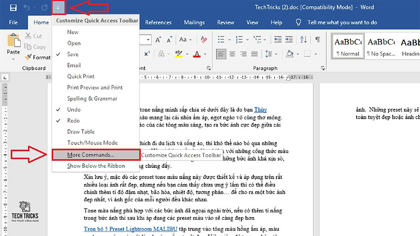
Task: Click the Undo arrow in the quick access toolbar
Action: (x=27, y=7)
